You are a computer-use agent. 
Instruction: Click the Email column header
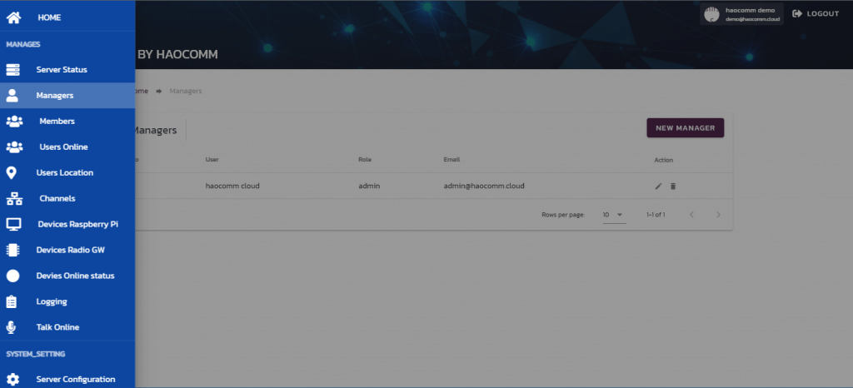451,160
